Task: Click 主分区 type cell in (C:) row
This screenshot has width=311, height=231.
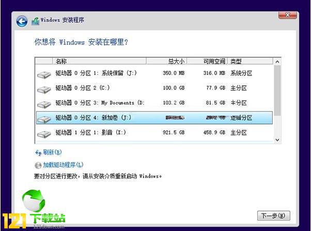Action: pos(239,88)
